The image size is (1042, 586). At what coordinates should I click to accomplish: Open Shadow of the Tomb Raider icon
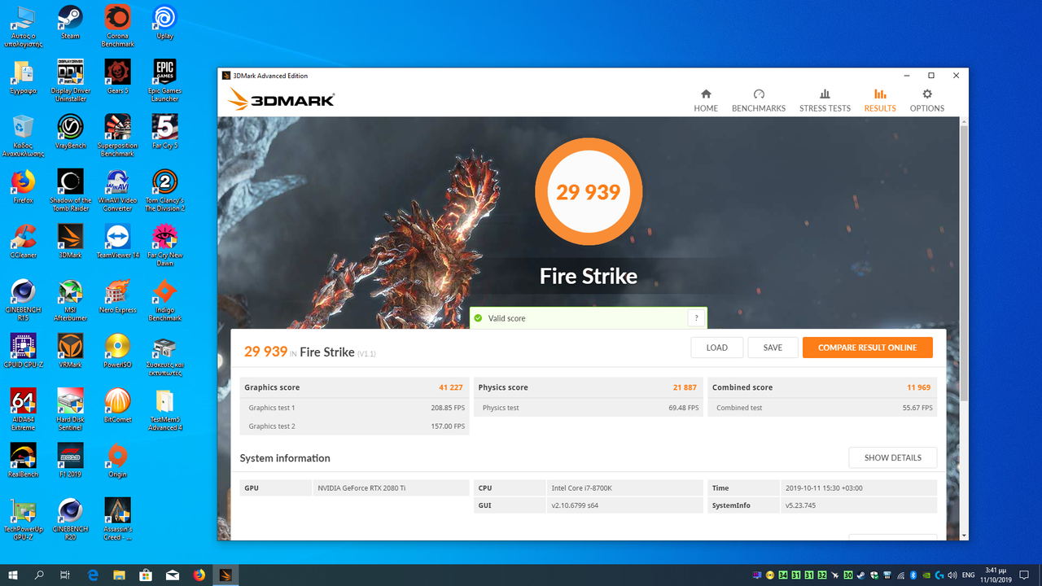click(x=70, y=190)
